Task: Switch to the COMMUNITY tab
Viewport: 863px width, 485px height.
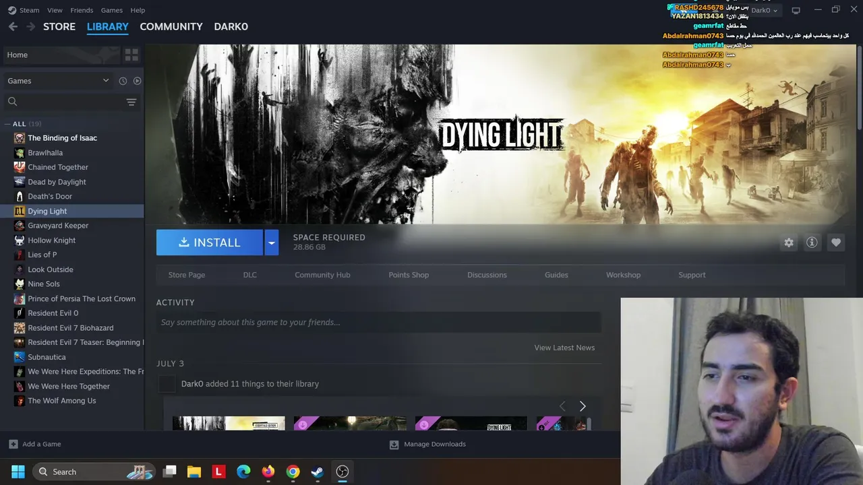Action: pos(171,26)
